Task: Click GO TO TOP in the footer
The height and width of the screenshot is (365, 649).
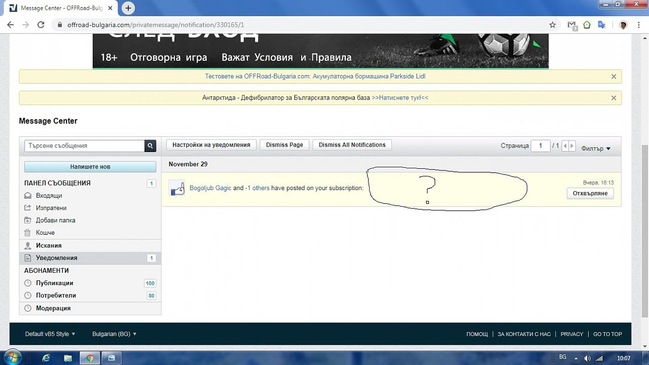Action: [607, 334]
